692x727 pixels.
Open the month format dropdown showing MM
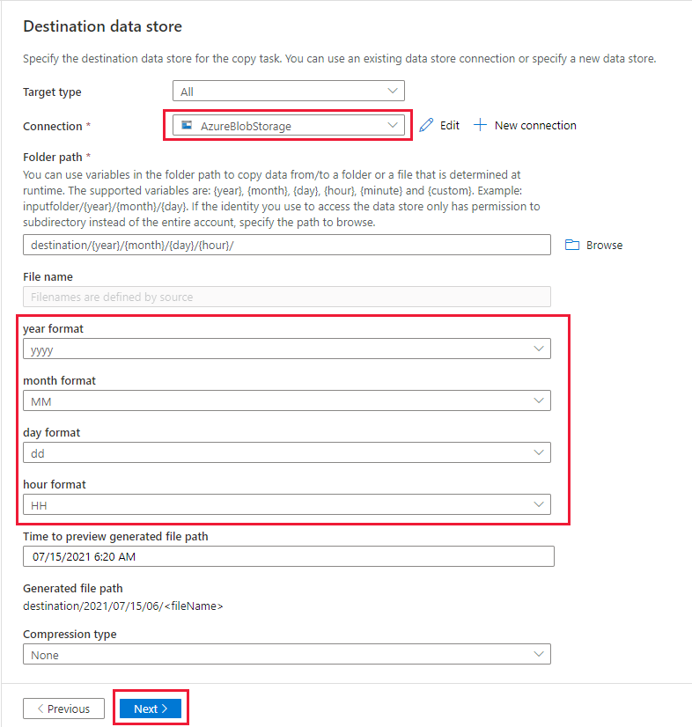[x=286, y=400]
